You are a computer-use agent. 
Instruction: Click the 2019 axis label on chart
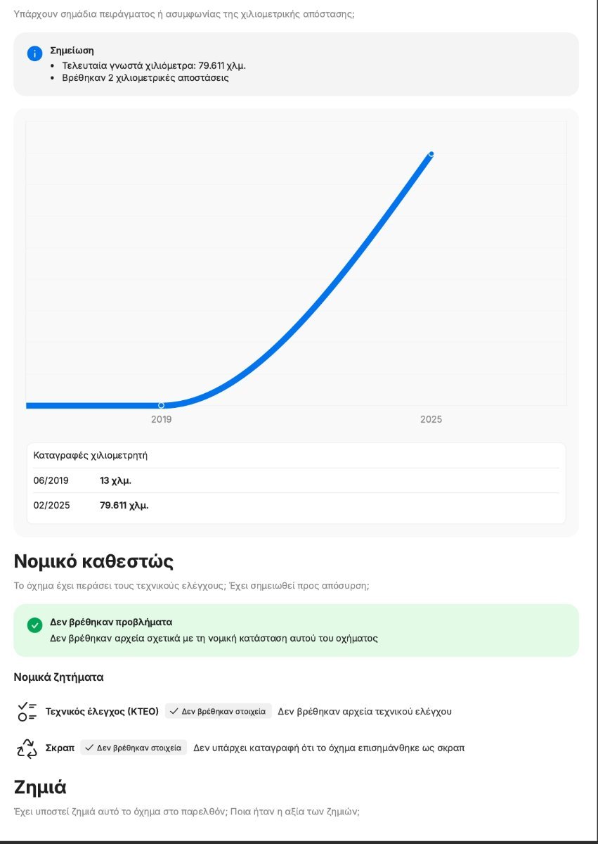162,419
